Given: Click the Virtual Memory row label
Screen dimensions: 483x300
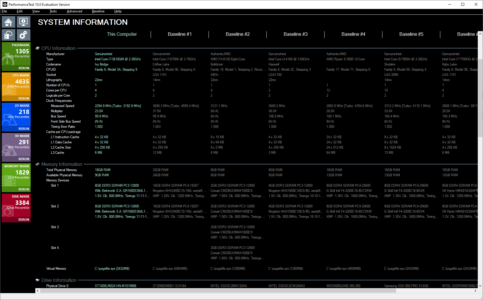Looking at the screenshot, I should point(56,269).
